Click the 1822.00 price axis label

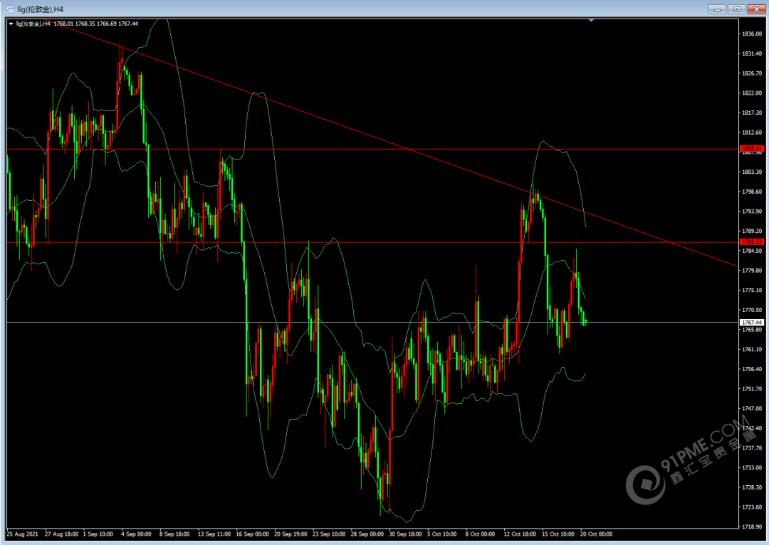(753, 93)
